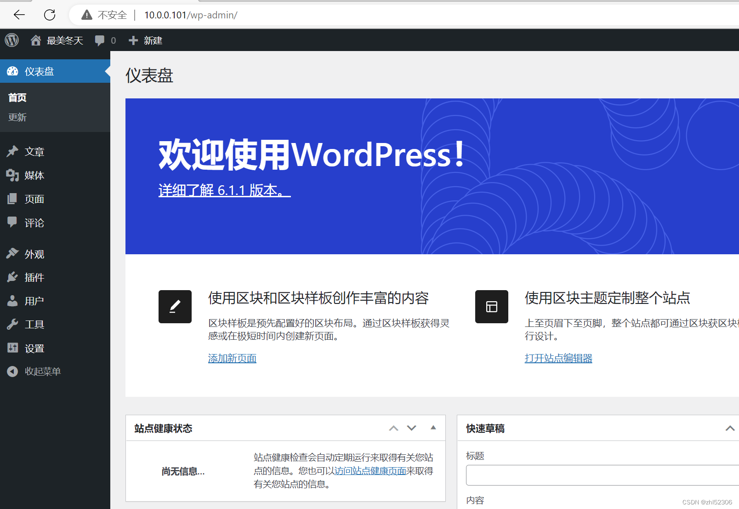The image size is (739, 509).
Task: Select 更新 submenu item
Action: pos(17,117)
